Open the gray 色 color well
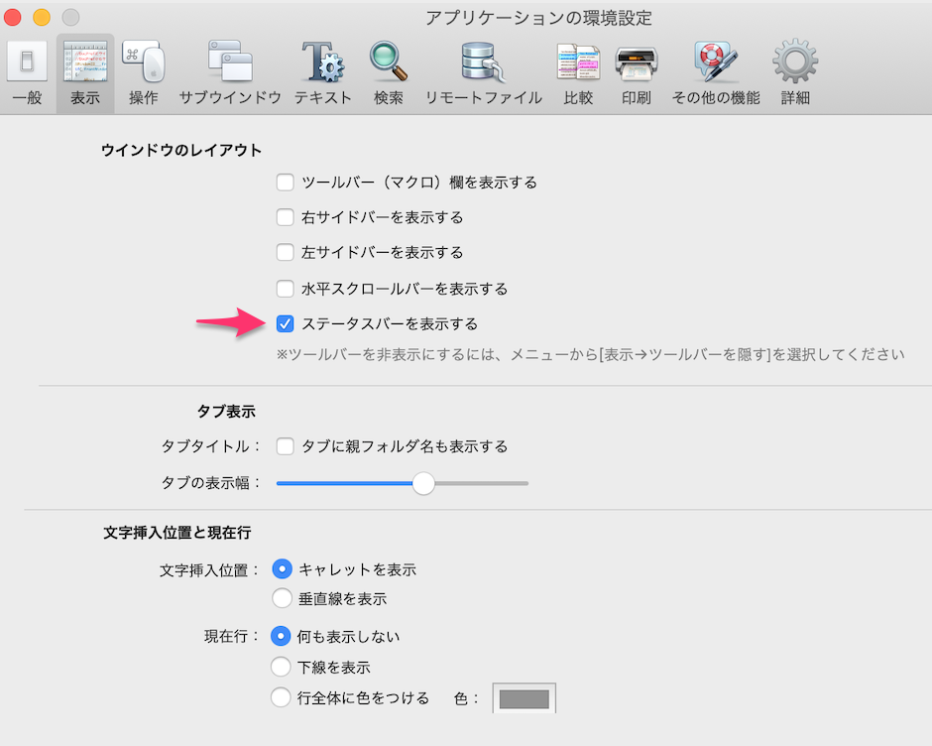Image resolution: width=932 pixels, height=746 pixels. pyautogui.click(x=524, y=698)
